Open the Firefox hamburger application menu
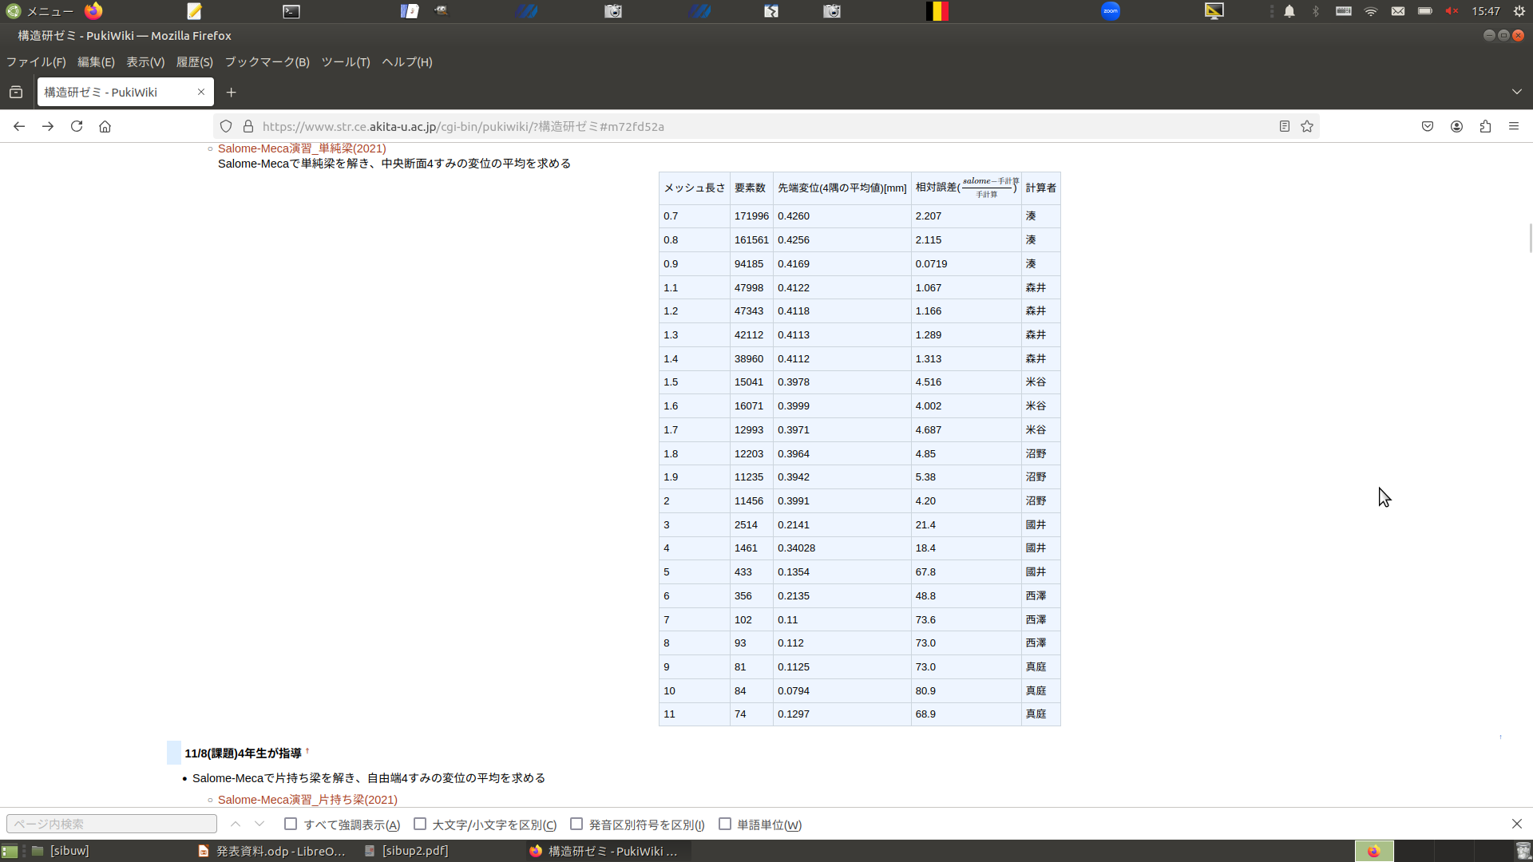The height and width of the screenshot is (862, 1533). click(1514, 126)
